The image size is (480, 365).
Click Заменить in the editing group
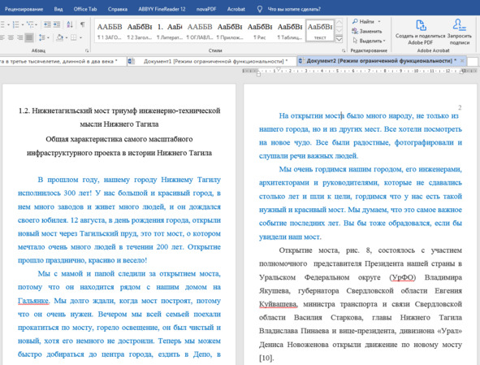tap(367, 31)
